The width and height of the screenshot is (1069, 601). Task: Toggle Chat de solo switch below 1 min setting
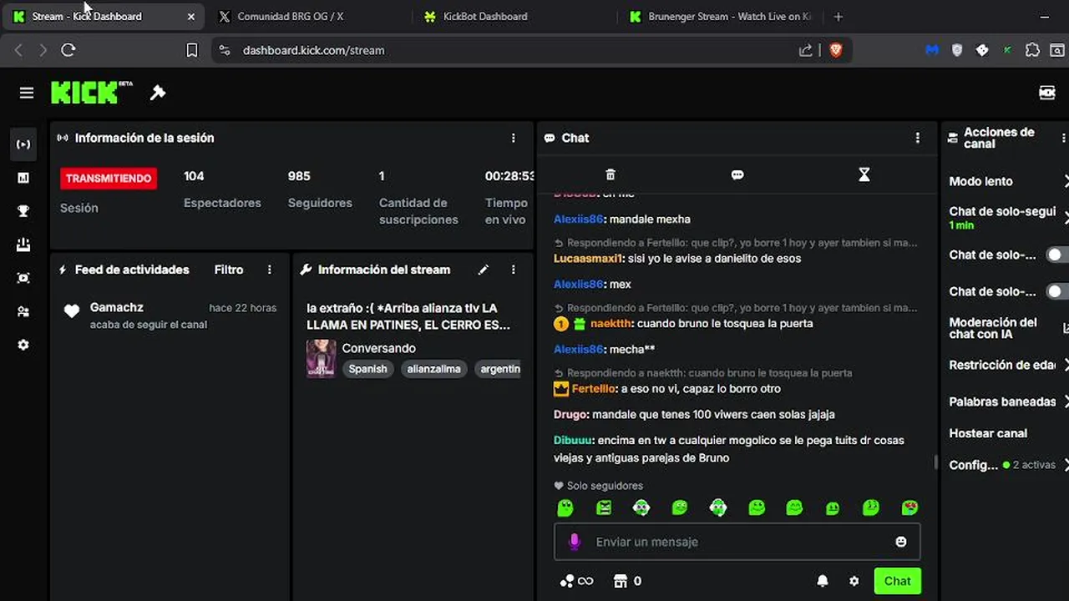1057,255
